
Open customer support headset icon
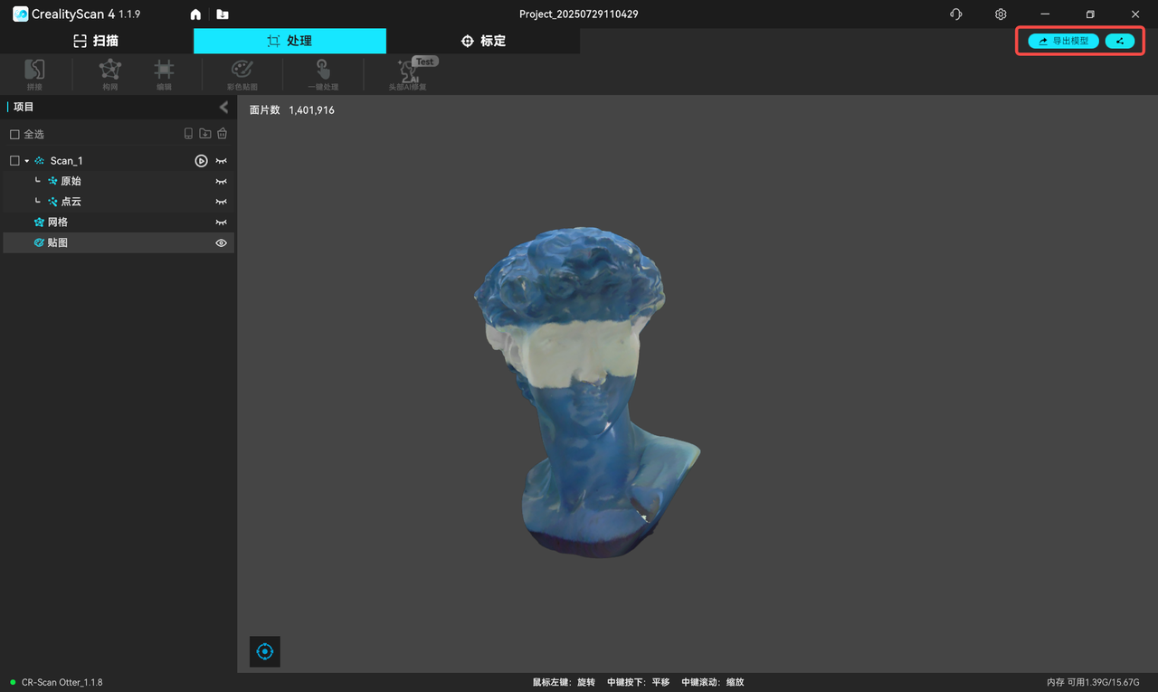(956, 14)
